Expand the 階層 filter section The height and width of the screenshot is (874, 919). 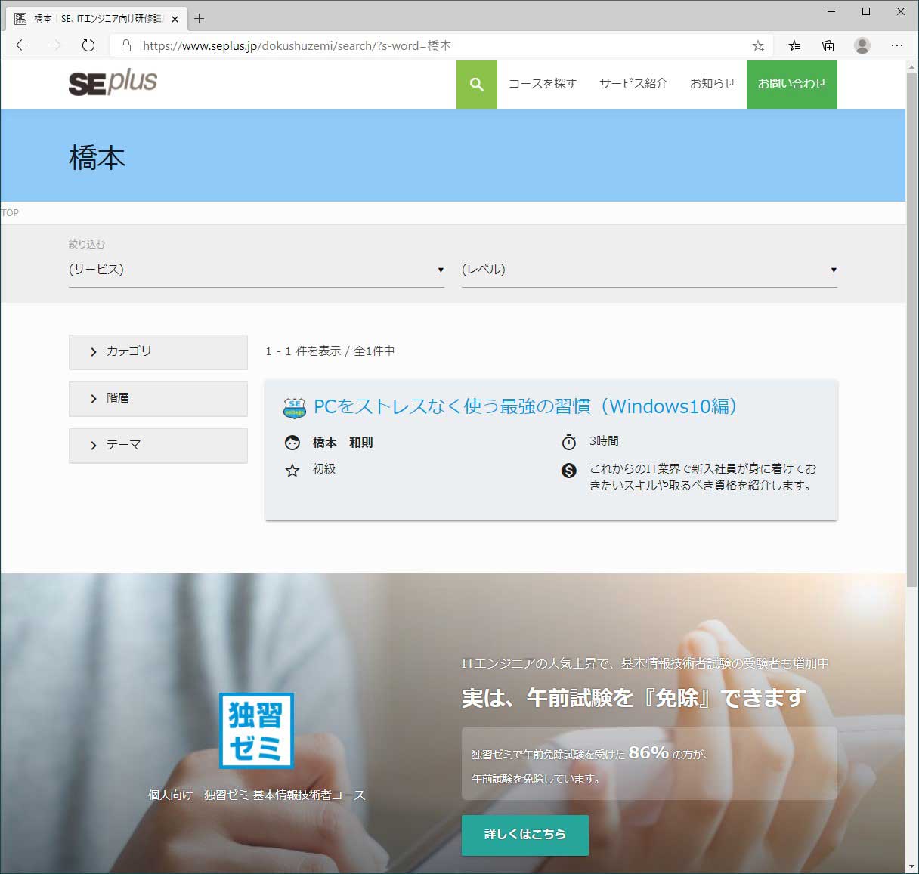[x=158, y=399]
